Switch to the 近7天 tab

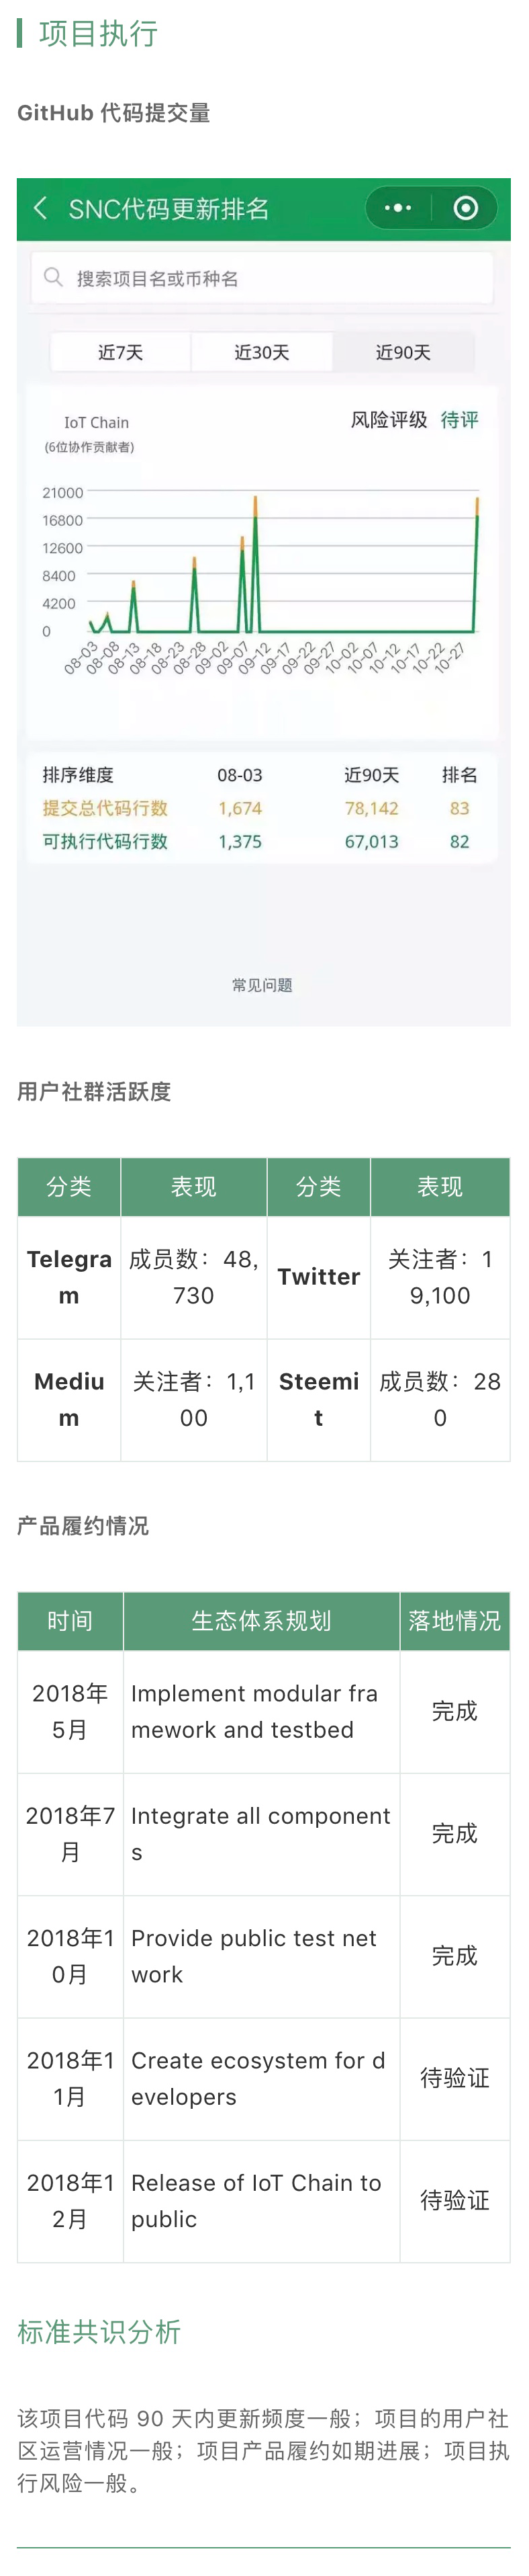(x=121, y=352)
